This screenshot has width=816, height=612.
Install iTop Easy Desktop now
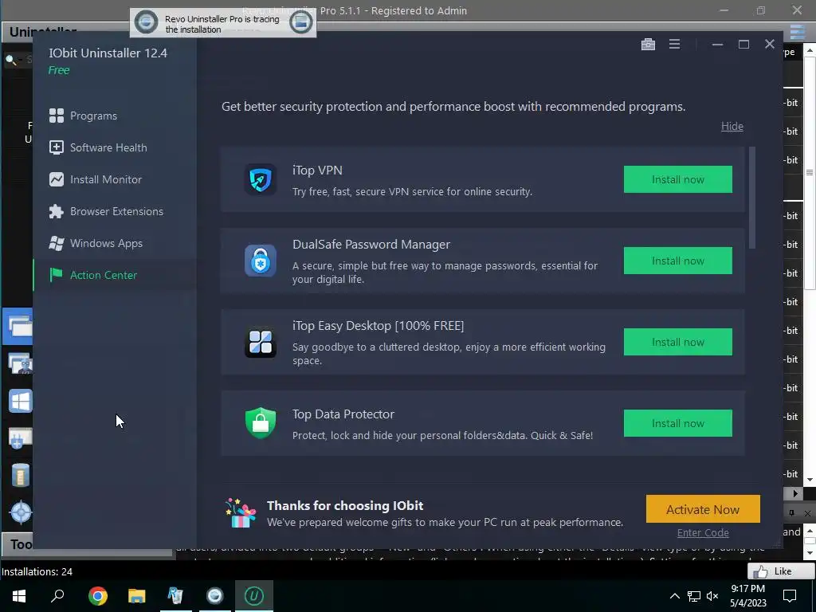point(677,342)
